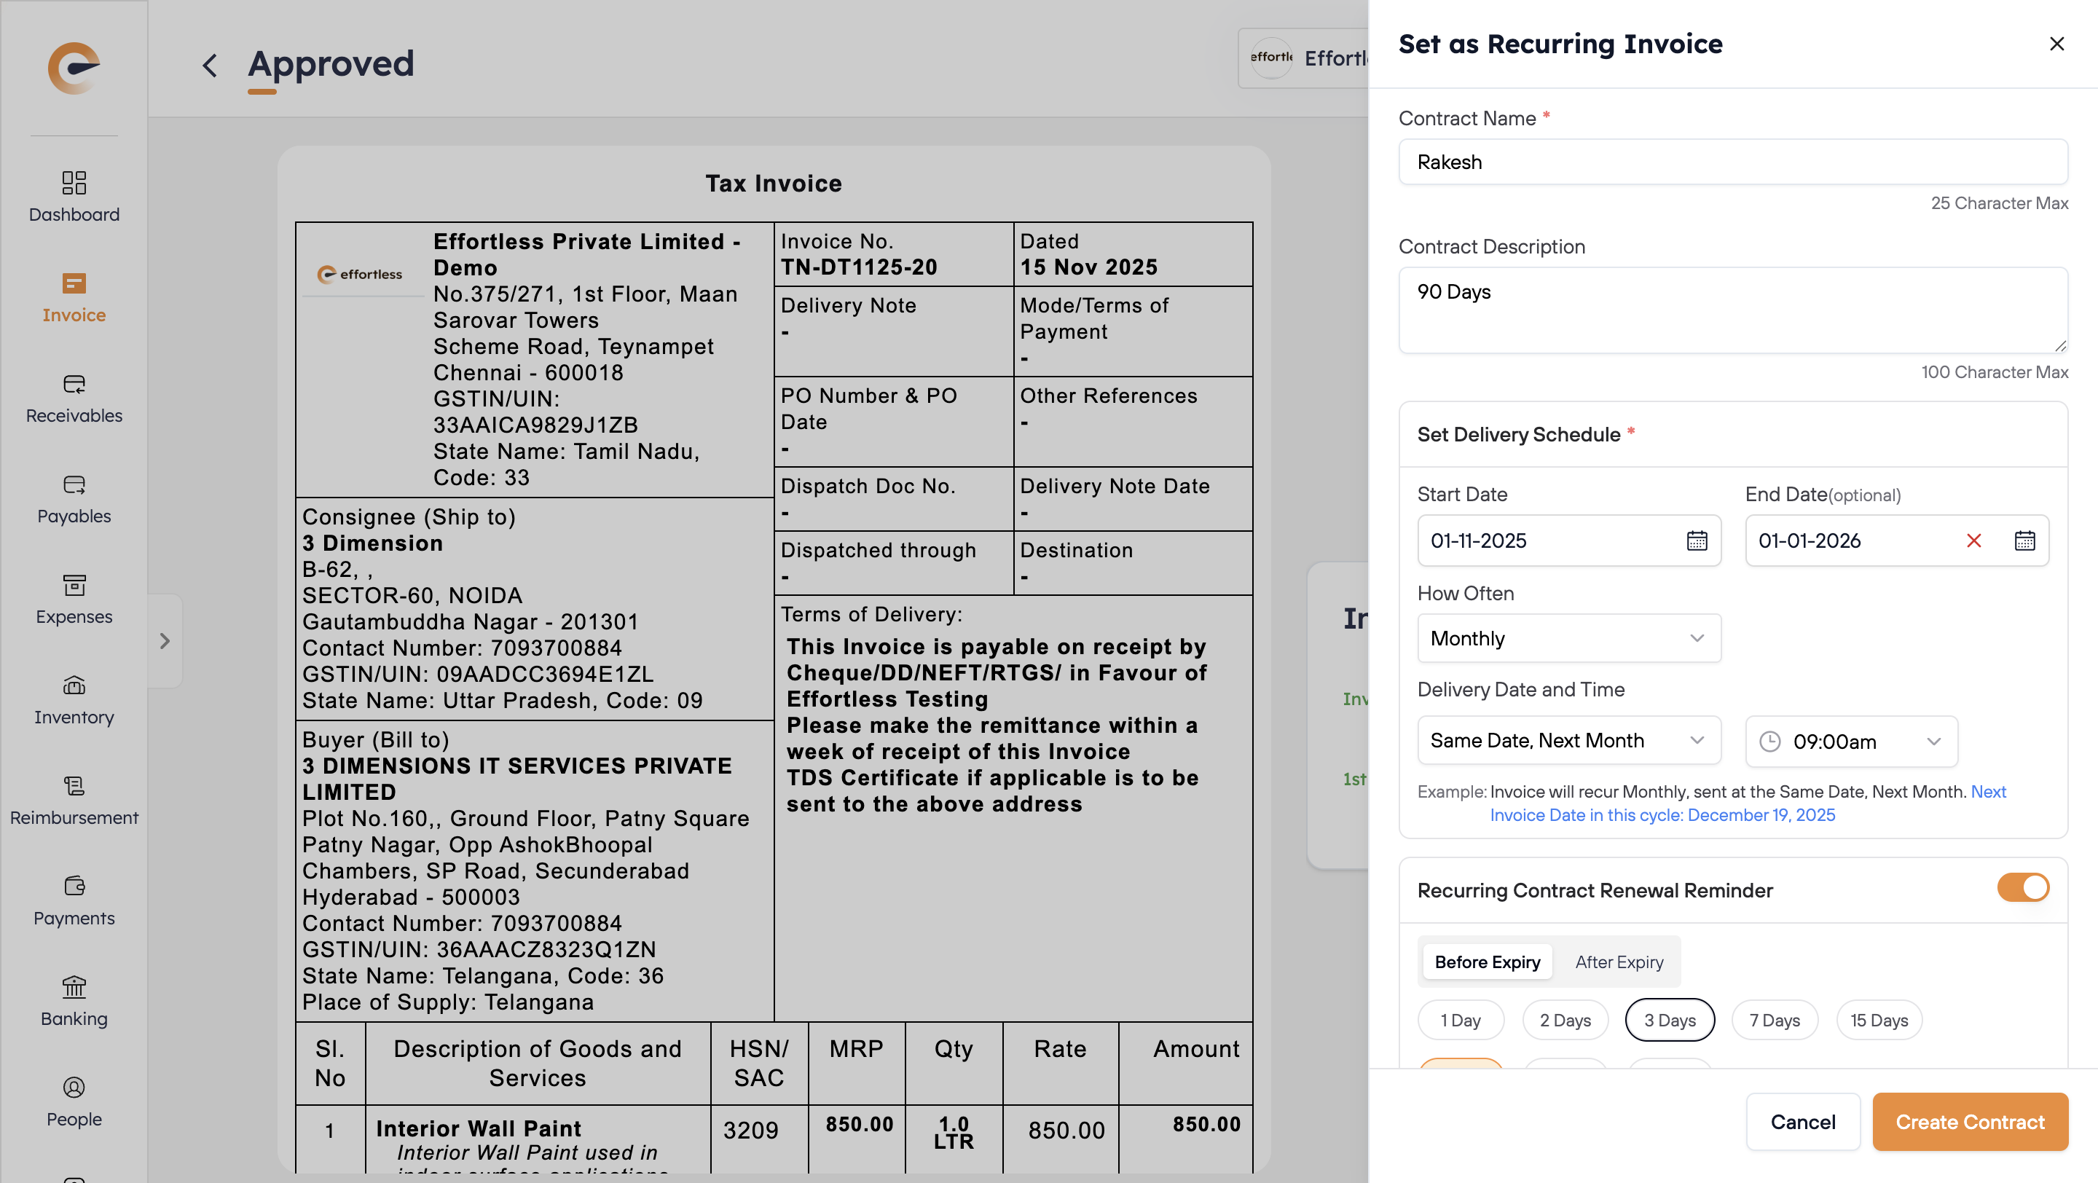Viewport: 2098px width, 1183px height.
Task: Click into the Contract Name field
Action: point(1732,162)
